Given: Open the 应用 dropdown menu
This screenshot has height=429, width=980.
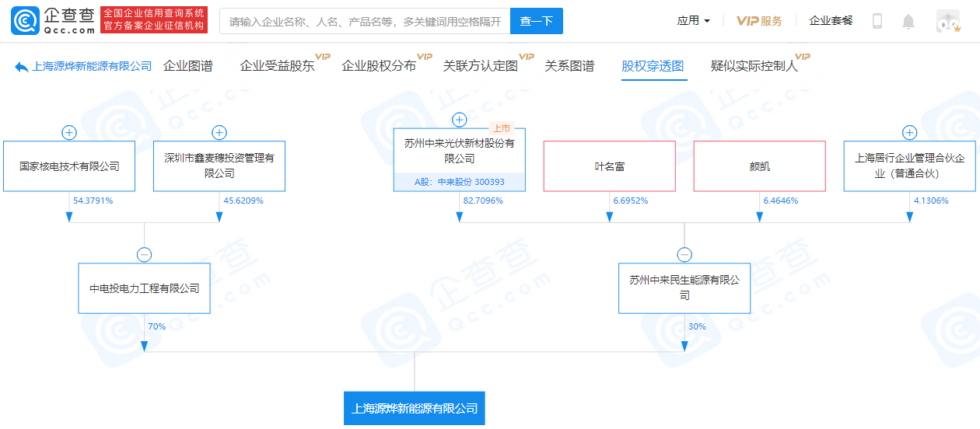Looking at the screenshot, I should pos(693,21).
